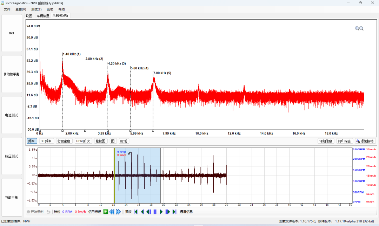Start recording with 开始录制 button

35,212
